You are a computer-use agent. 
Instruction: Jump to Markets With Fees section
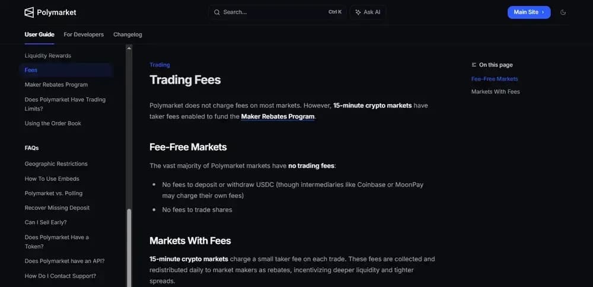tap(495, 92)
